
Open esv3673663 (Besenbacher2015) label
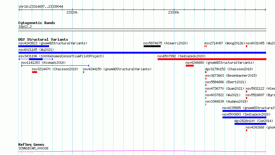pyautogui.click(x=231, y=75)
